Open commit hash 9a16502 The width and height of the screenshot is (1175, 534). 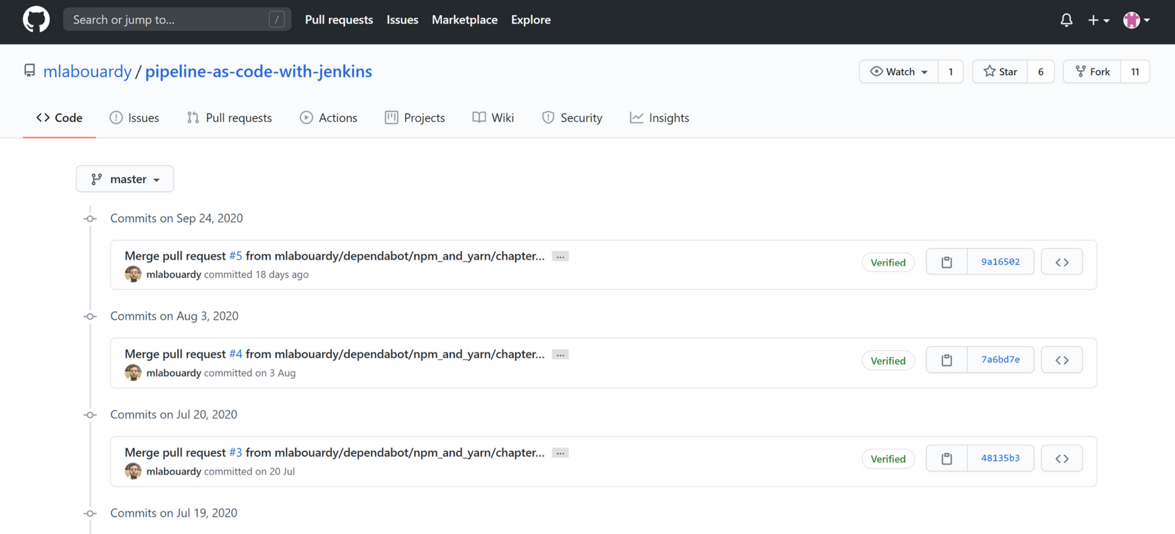[x=1001, y=262]
